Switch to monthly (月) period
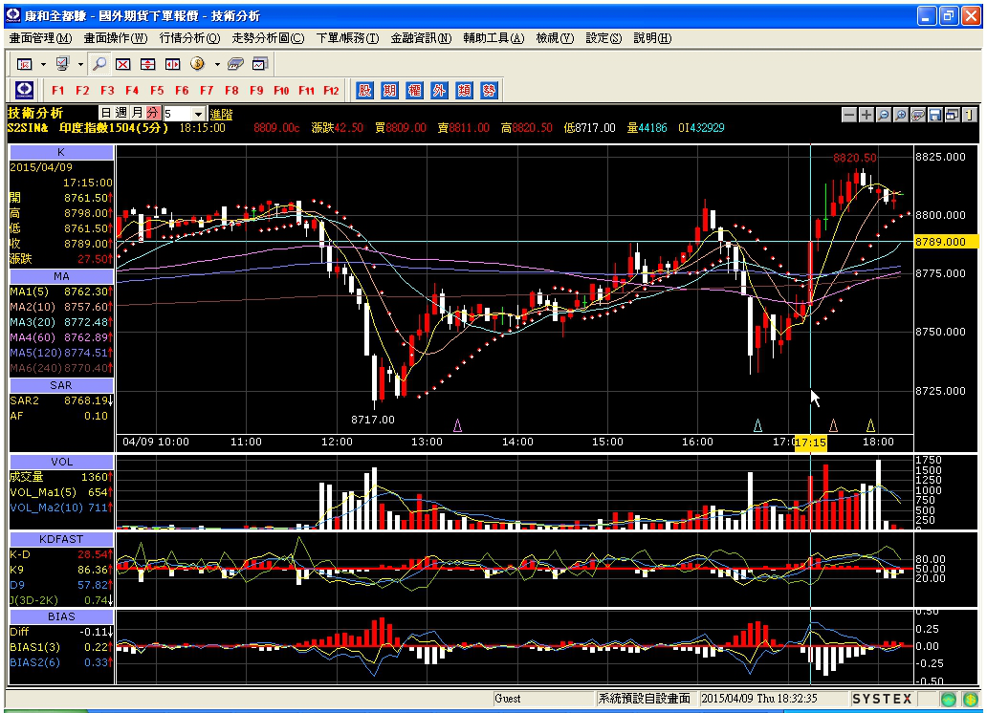987x713 pixels. [x=137, y=113]
